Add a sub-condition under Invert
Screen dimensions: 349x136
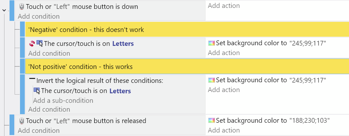pos(63,101)
